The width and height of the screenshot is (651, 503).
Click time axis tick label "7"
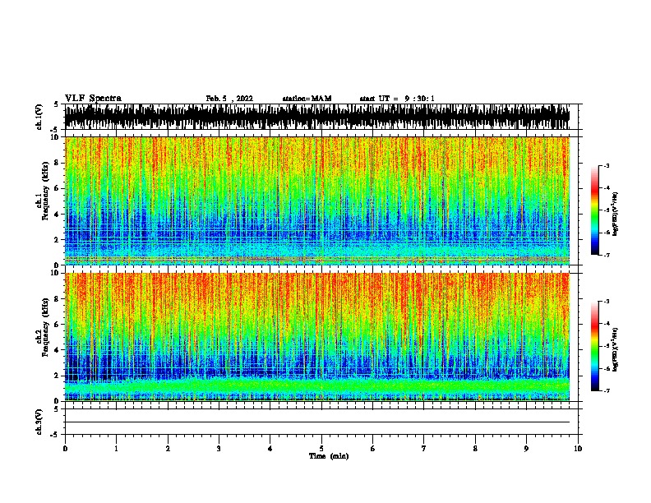point(424,449)
